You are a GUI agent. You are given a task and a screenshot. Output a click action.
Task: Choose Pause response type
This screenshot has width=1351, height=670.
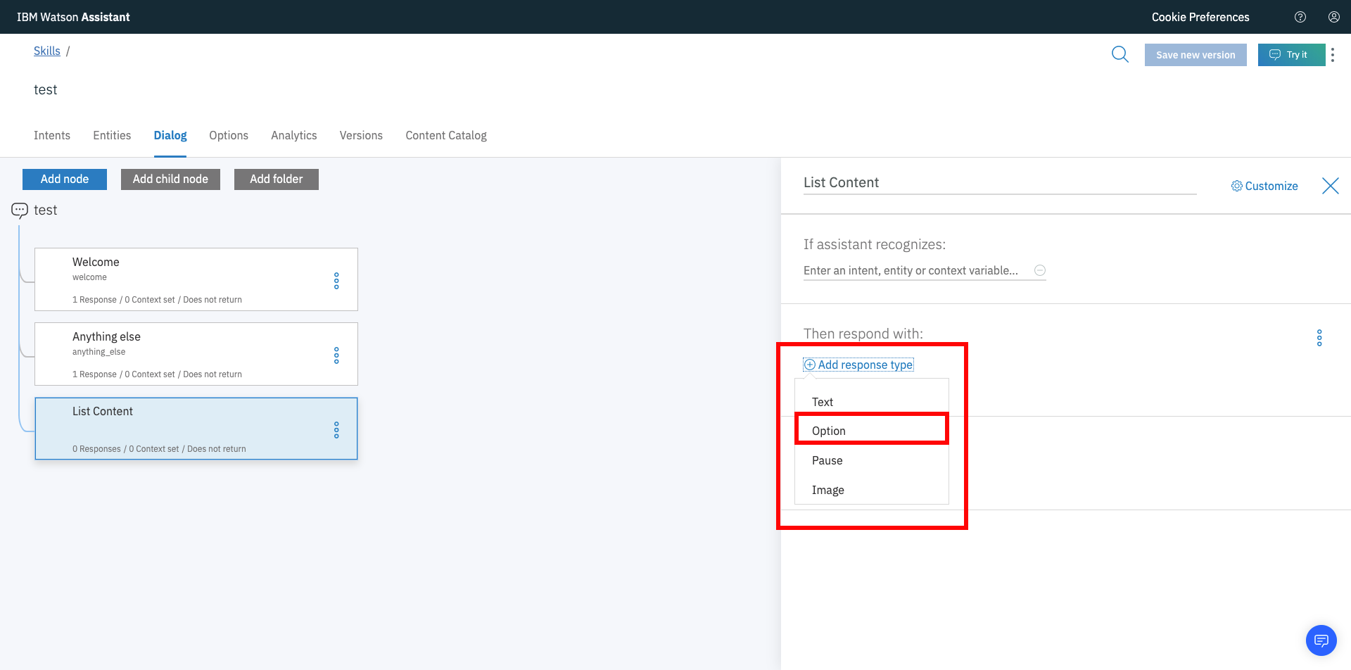[872, 460]
